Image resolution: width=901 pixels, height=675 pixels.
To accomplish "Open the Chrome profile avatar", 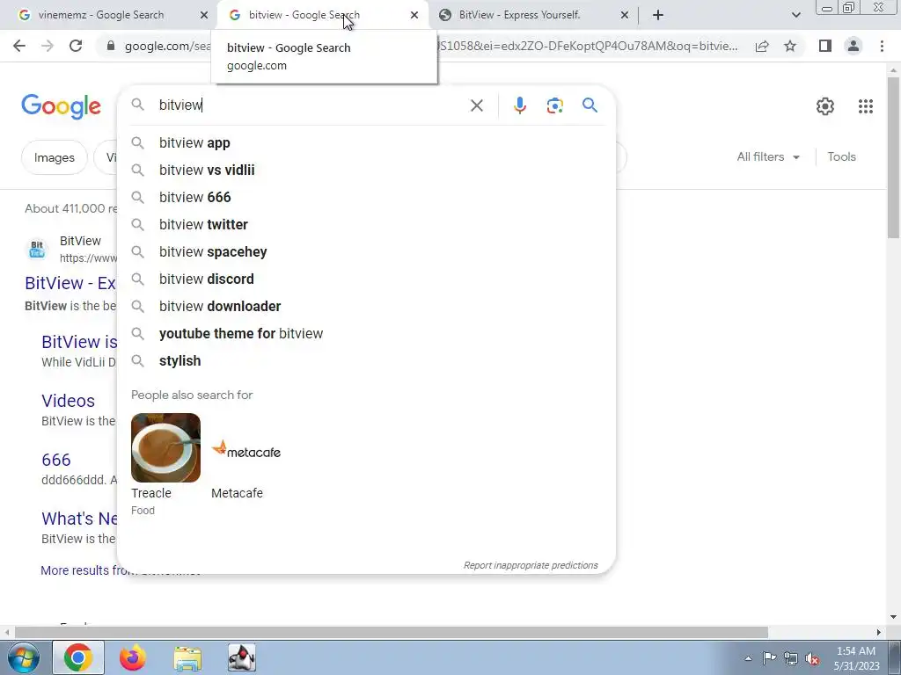I will pyautogui.click(x=853, y=46).
